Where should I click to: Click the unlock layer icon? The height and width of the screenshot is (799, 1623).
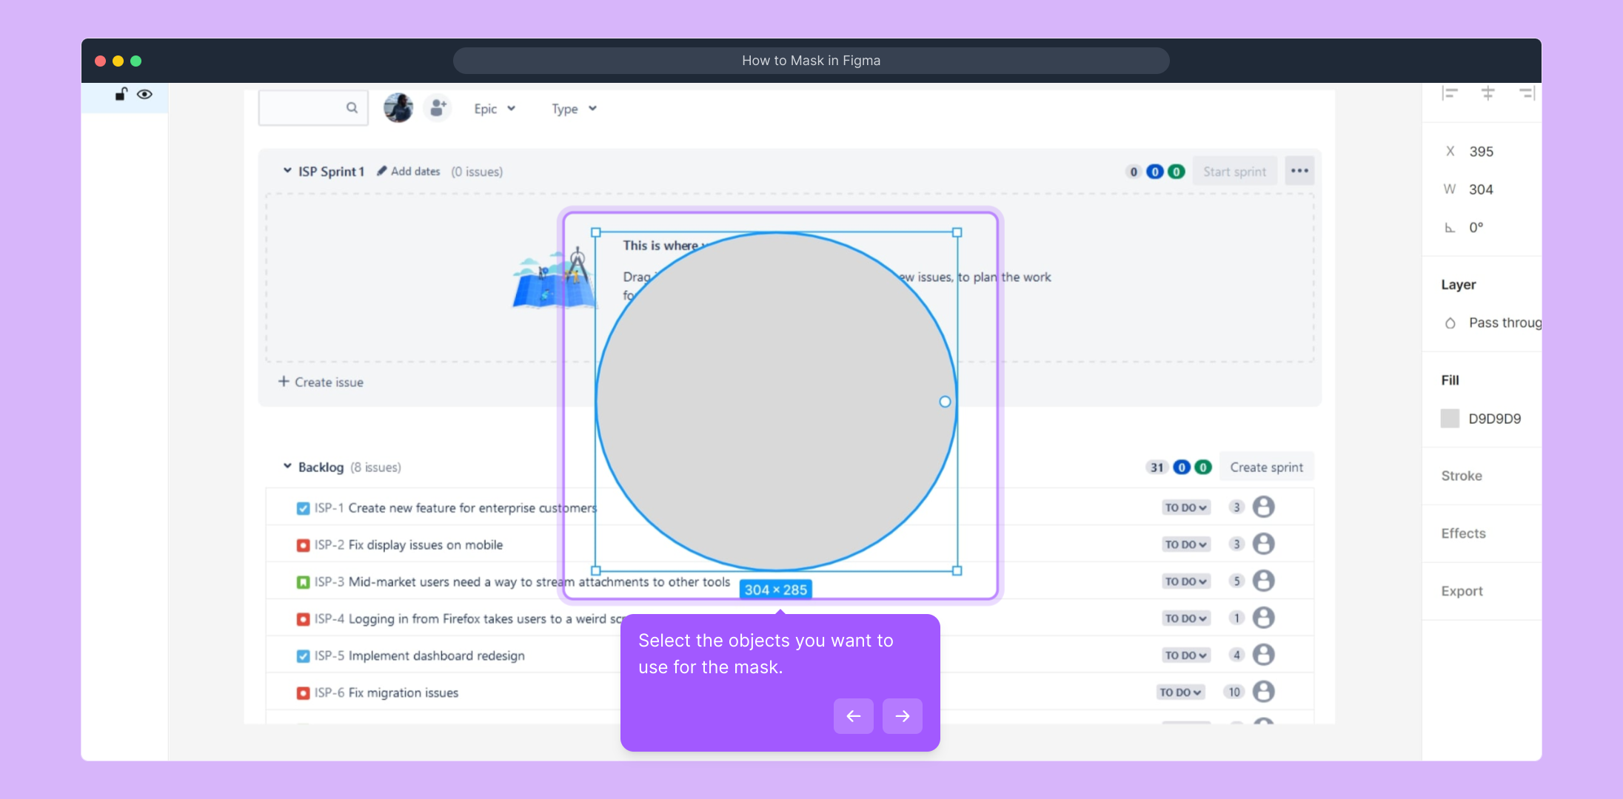tap(121, 94)
